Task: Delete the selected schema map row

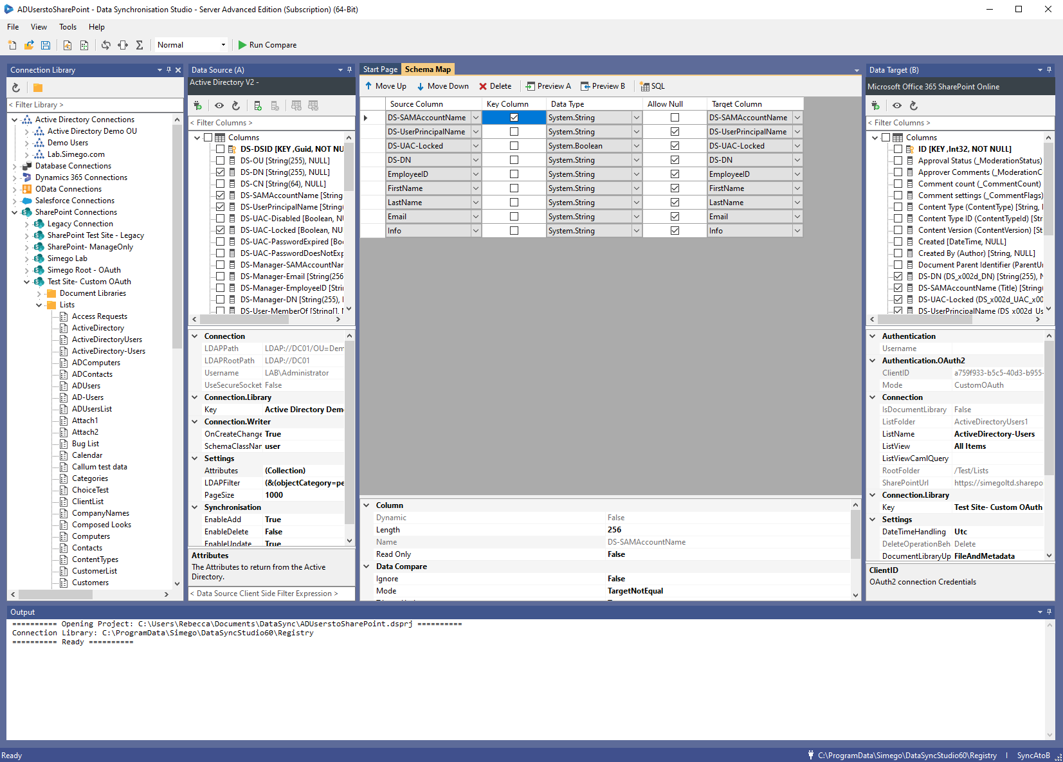Action: coord(495,86)
